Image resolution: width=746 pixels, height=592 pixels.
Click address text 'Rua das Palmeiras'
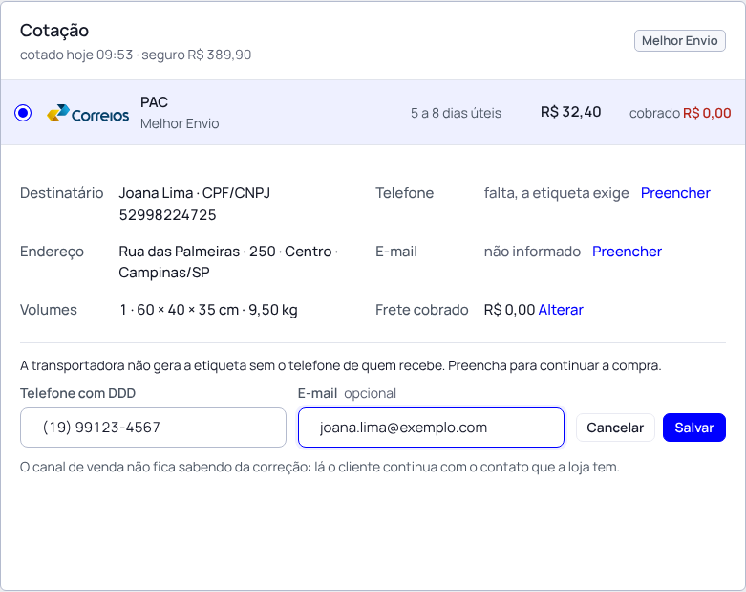click(180, 251)
